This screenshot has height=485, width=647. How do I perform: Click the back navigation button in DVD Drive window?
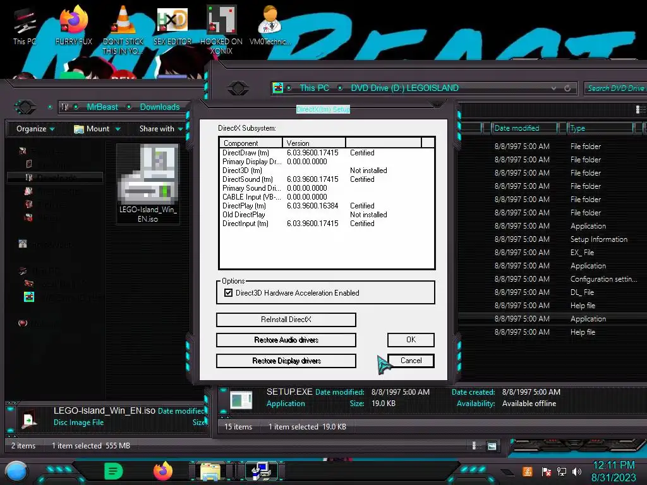click(x=238, y=88)
